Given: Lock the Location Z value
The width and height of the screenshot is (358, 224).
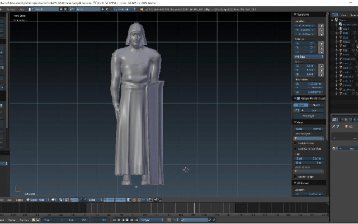Looking at the screenshot, I should click(x=321, y=34).
